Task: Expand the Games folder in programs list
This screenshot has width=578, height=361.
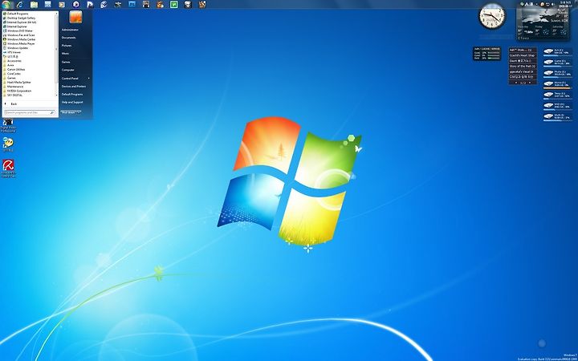Action: point(11,78)
